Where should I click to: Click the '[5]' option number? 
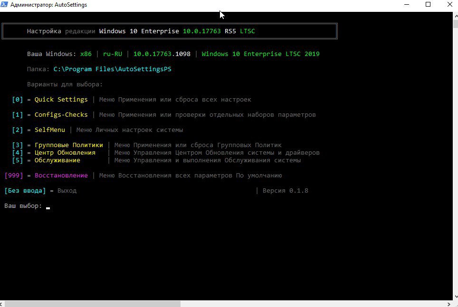pos(18,160)
